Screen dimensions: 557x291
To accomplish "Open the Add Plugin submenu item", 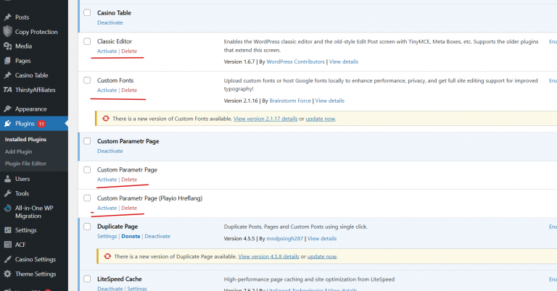I will (18, 151).
